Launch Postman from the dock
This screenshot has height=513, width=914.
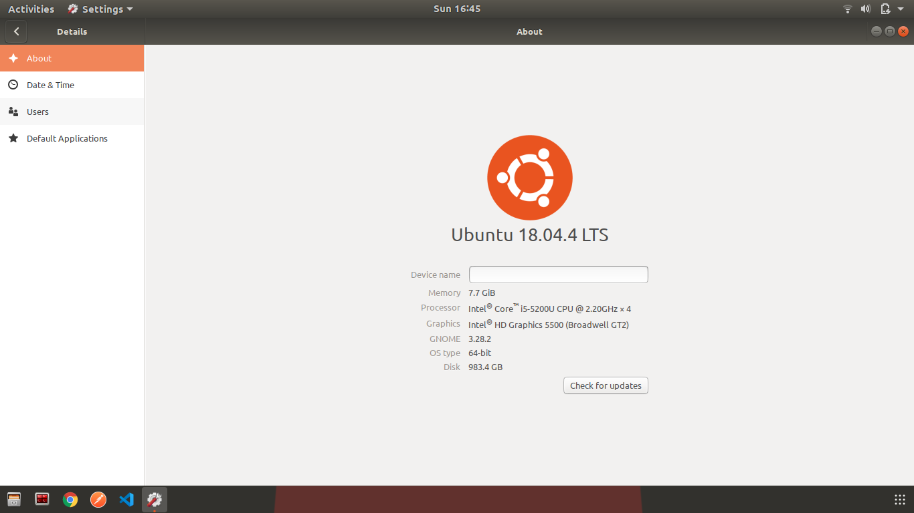tap(98, 499)
